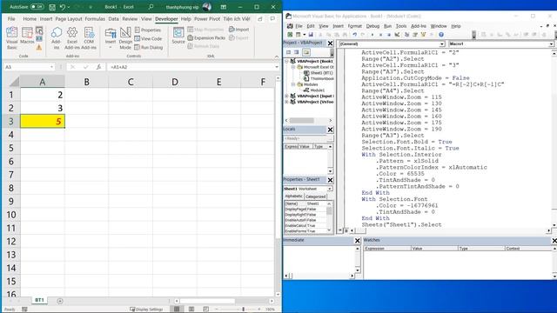The width and height of the screenshot is (557, 313).
Task: Click the Break (pause) icon in VBA toolbar
Action: (380, 35)
